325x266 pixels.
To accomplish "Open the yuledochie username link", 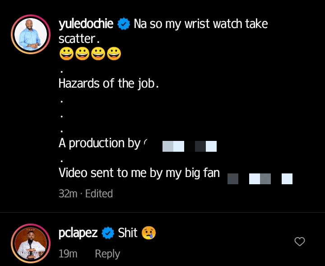I will pos(86,24).
